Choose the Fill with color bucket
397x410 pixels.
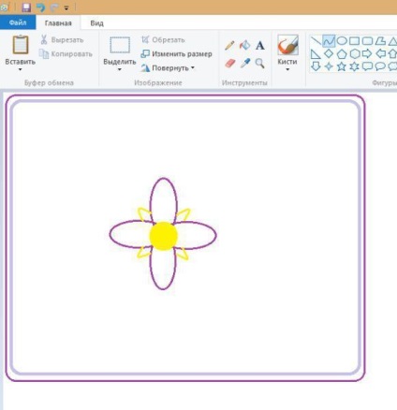click(245, 45)
